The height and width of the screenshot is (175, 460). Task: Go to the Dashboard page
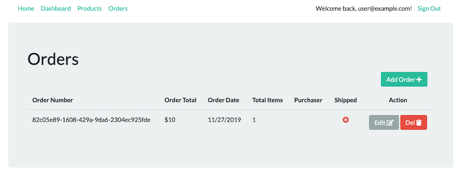tap(56, 9)
